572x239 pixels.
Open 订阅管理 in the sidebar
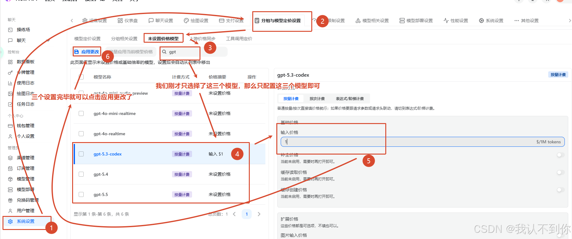25,168
